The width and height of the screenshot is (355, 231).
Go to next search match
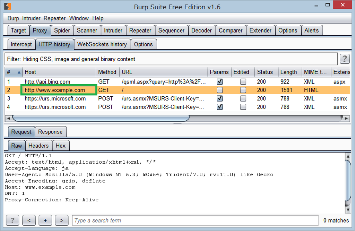click(x=62, y=220)
